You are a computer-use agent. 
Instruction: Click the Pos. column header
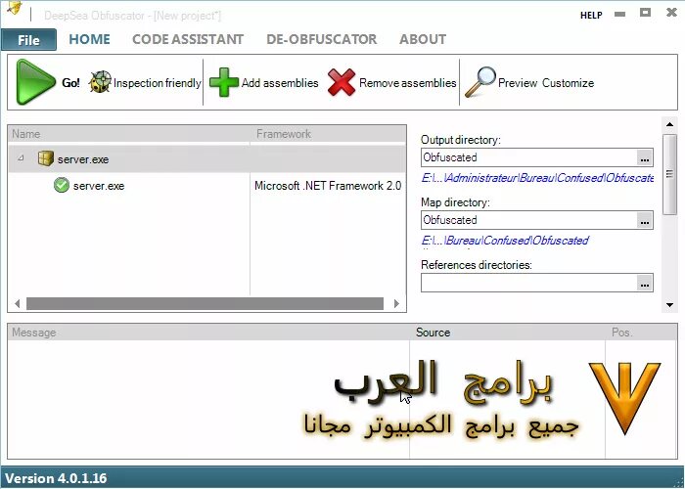(x=641, y=333)
